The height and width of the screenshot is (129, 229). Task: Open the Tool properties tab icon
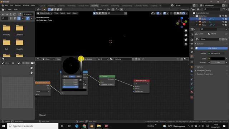[192, 34]
